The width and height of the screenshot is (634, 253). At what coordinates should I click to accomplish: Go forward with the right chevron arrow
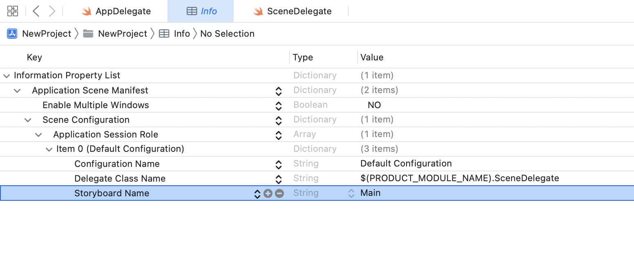pos(52,11)
